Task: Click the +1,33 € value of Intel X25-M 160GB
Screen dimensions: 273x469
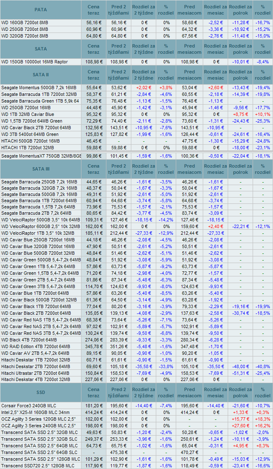Action: 240,412
